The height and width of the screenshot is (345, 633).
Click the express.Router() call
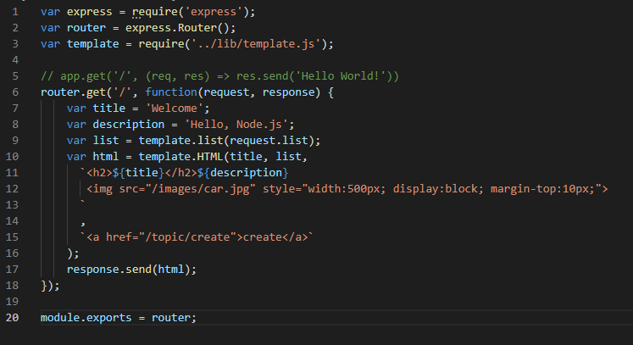pos(177,28)
